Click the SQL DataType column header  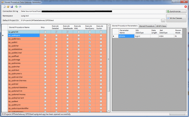[x=142, y=32]
